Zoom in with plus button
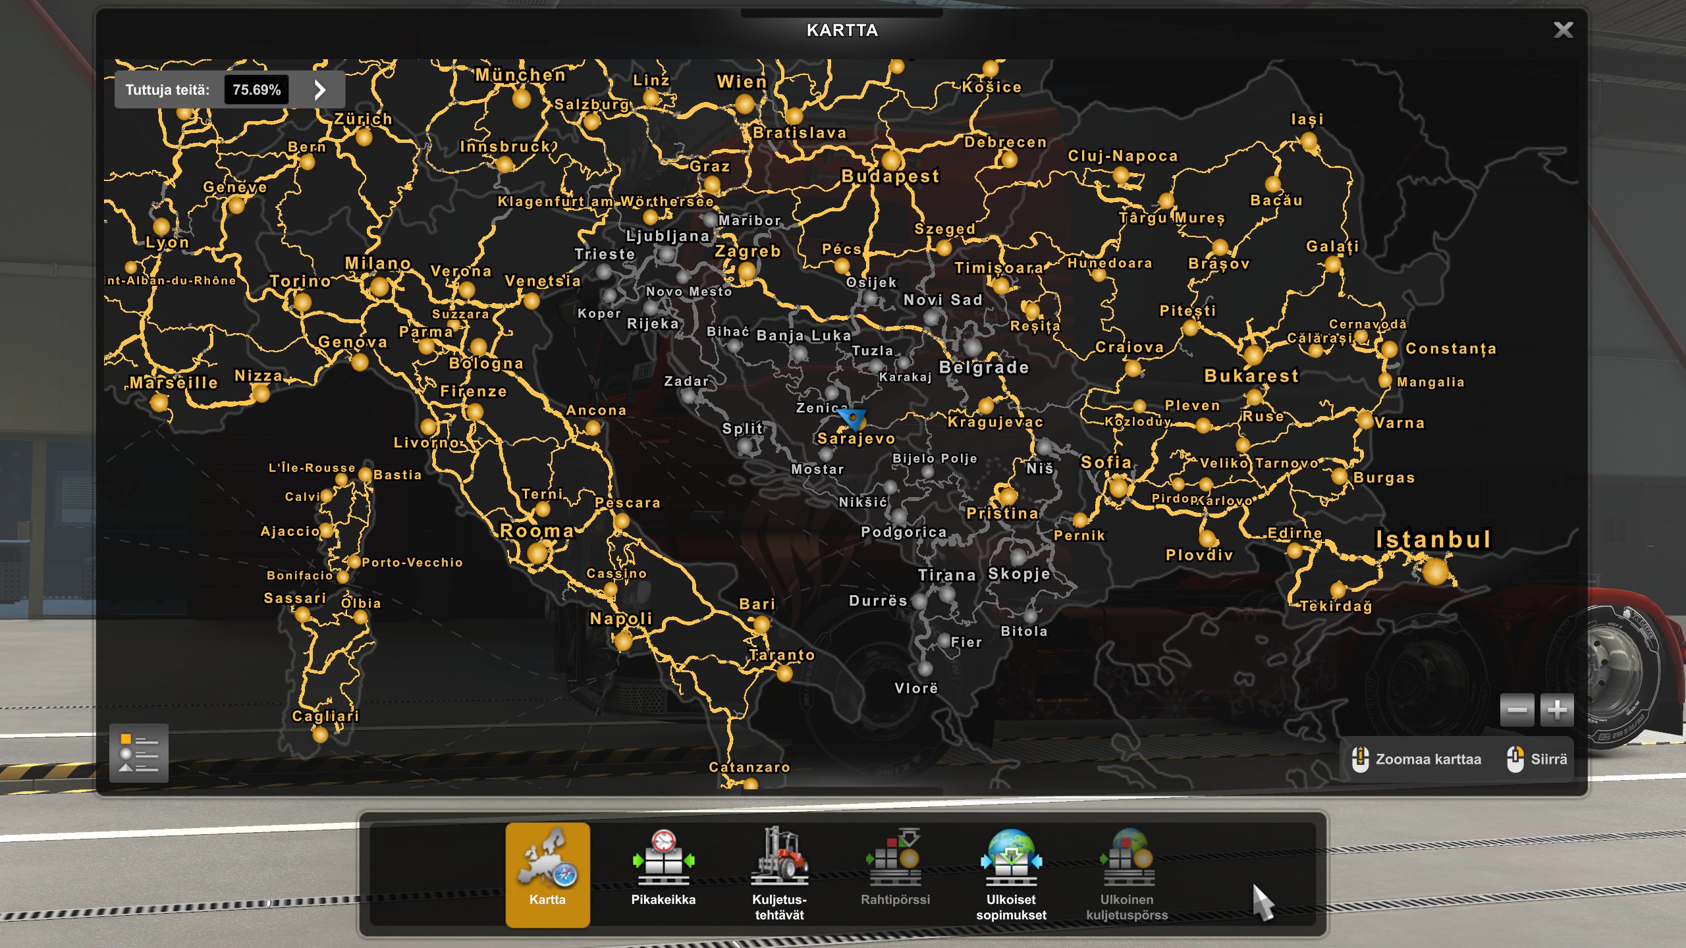This screenshot has width=1686, height=948. click(x=1557, y=710)
